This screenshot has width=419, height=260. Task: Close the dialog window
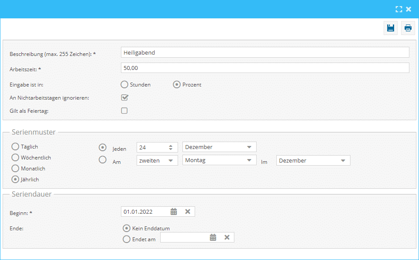(x=409, y=9)
